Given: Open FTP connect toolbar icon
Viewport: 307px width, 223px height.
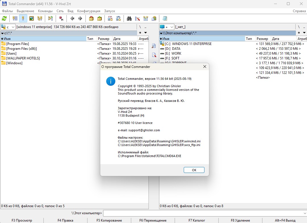Looking at the screenshot, I should 110,18.
